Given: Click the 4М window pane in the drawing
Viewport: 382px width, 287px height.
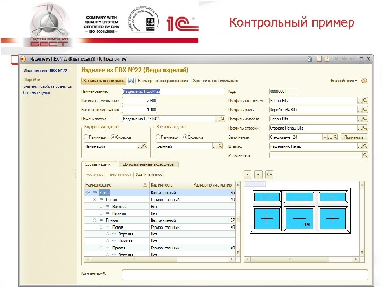Looking at the screenshot, I should coord(299,218).
